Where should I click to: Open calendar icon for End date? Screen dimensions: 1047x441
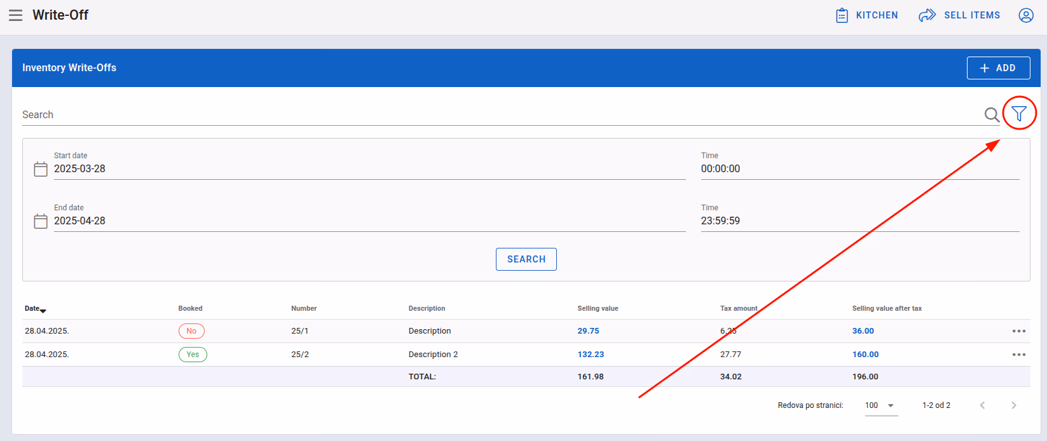pyautogui.click(x=41, y=221)
